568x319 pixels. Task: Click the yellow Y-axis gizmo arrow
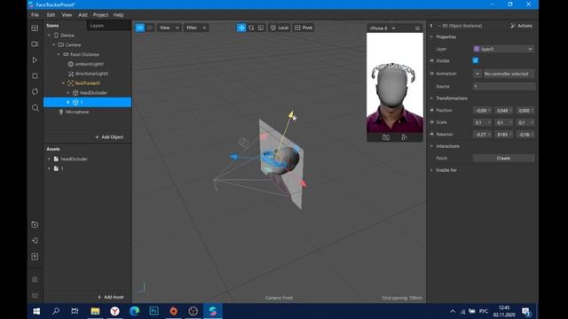pos(290,115)
